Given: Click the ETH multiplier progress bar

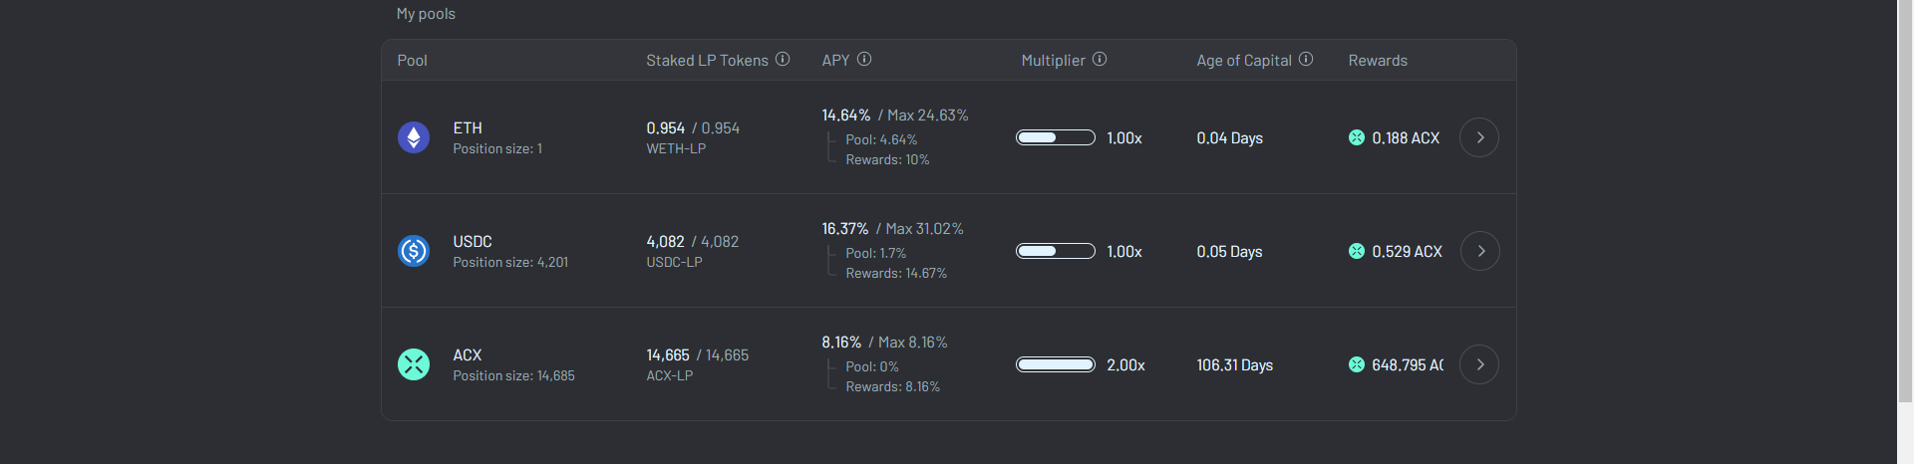Looking at the screenshot, I should (1056, 137).
